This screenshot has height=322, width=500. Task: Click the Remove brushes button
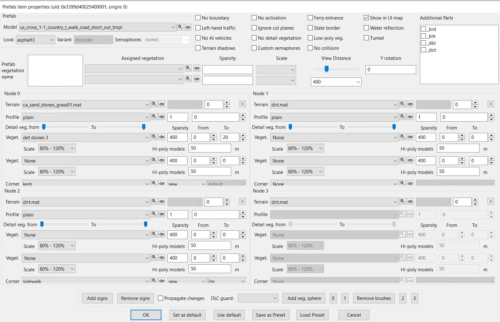point(374,298)
